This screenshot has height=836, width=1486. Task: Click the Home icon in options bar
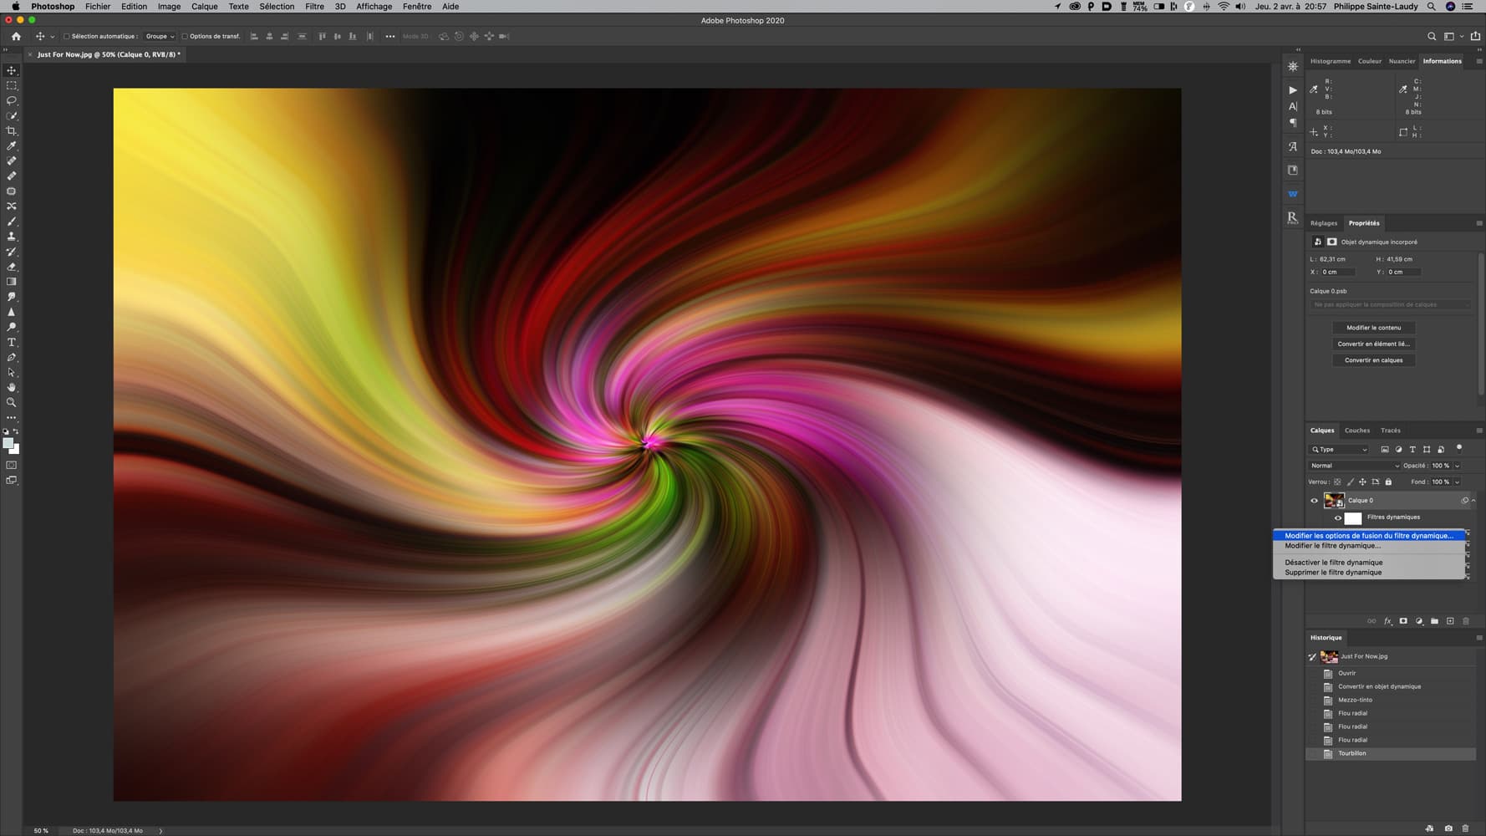16,37
